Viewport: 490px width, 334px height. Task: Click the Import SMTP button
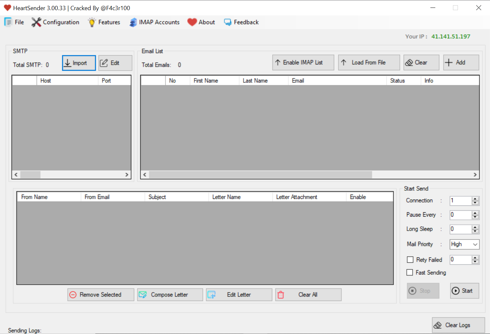point(79,63)
